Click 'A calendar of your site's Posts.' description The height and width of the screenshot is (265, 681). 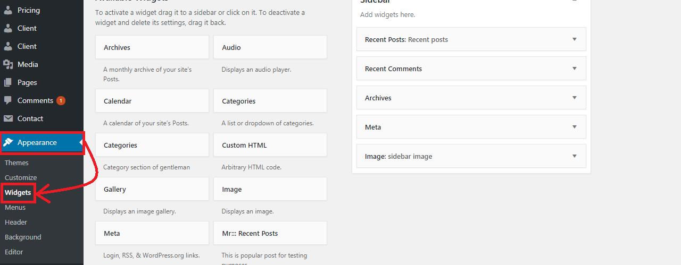(146, 123)
